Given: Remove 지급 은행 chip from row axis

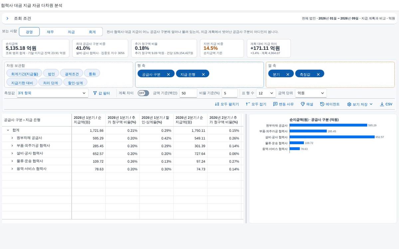Looking at the screenshot, I should 203,75.
